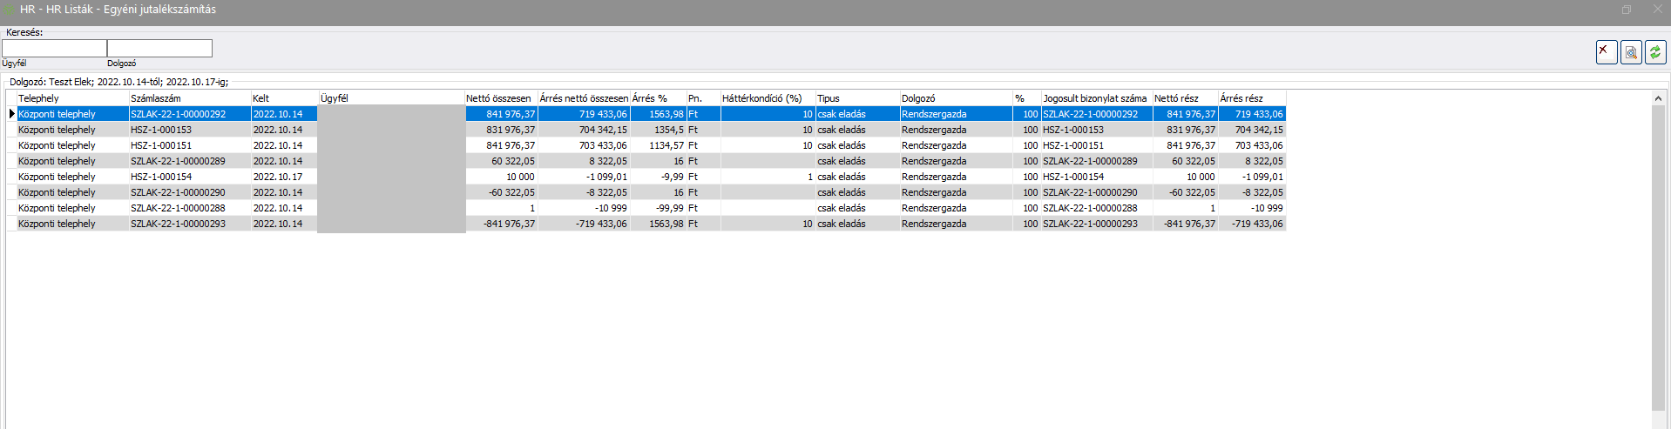Refresh the list with green arrows
Image resolution: width=1671 pixels, height=429 pixels.
coord(1655,52)
